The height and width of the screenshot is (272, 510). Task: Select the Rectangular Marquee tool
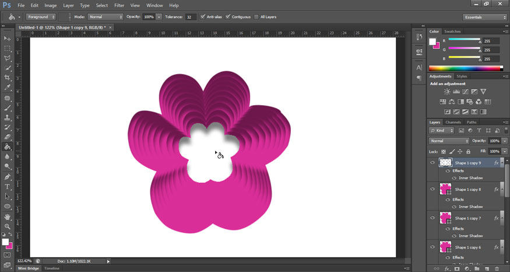coord(8,48)
